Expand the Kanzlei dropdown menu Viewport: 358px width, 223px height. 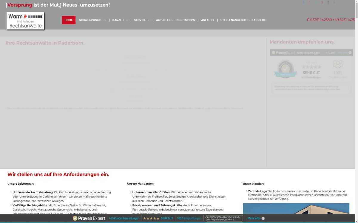click(120, 20)
